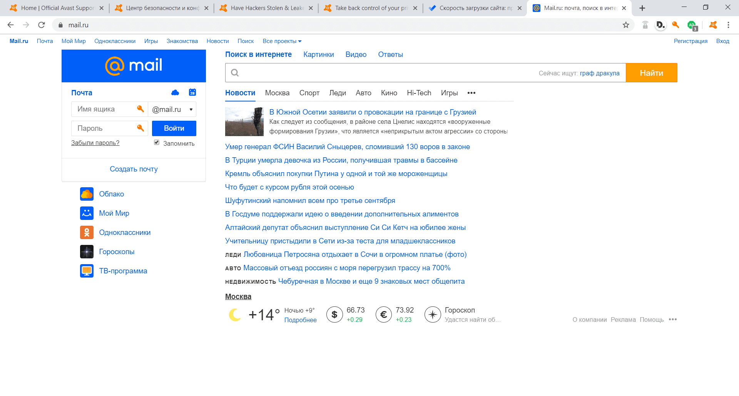The image size is (739, 396).
Task: Switch to the Москва news tab
Action: pyautogui.click(x=277, y=93)
